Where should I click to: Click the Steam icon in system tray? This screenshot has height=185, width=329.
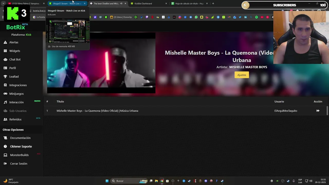tap(288, 181)
